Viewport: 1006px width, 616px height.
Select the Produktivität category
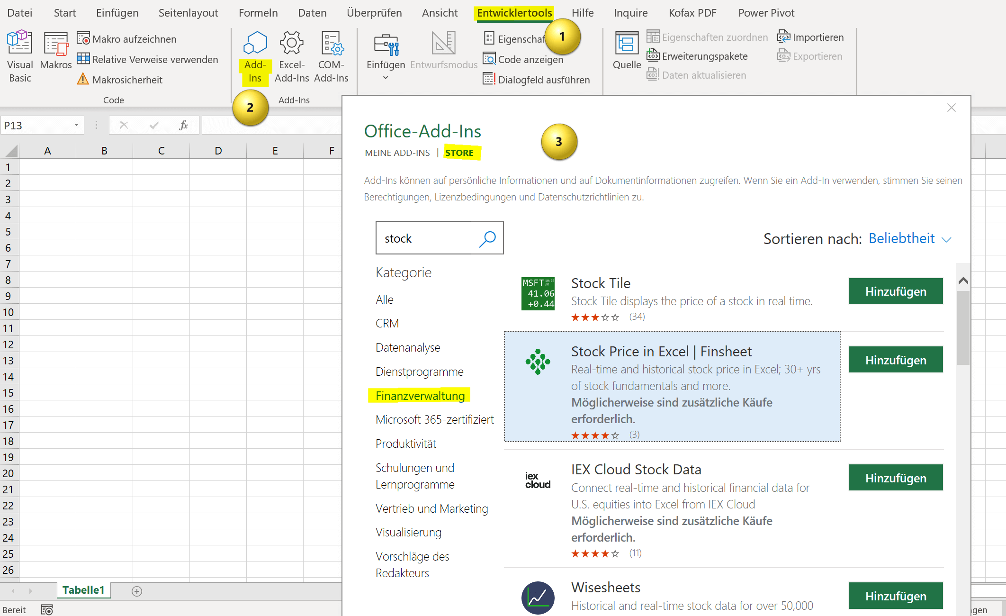click(406, 444)
